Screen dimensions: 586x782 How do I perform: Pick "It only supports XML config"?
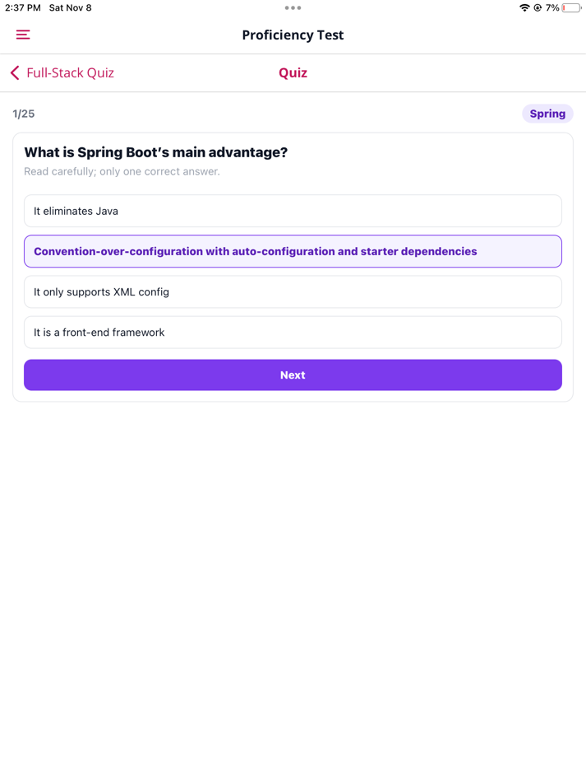tap(293, 292)
